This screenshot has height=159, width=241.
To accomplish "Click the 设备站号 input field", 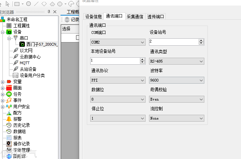I will coord(174,42).
